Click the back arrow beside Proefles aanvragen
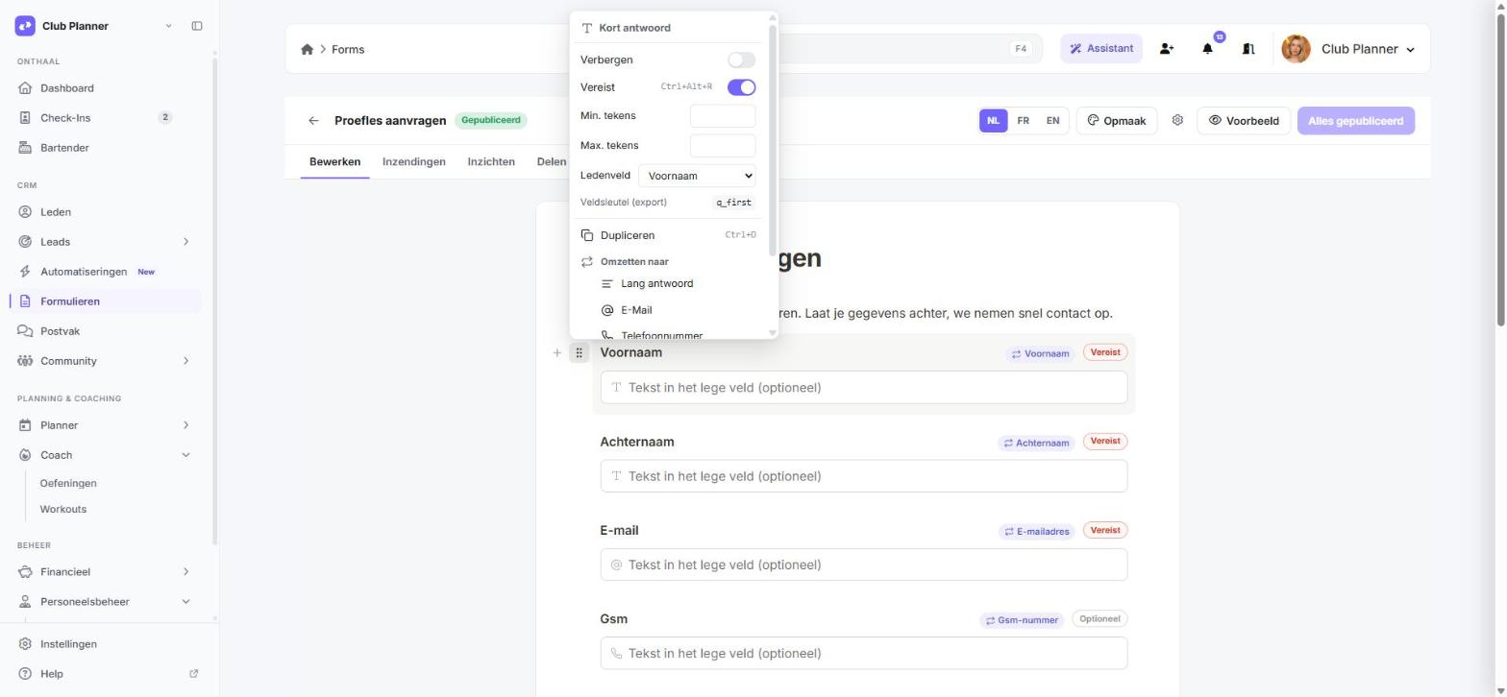This screenshot has height=697, width=1507. [x=313, y=121]
